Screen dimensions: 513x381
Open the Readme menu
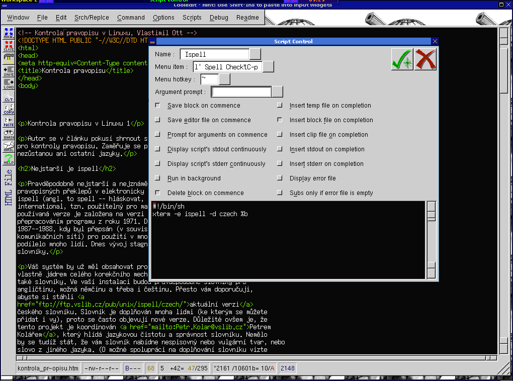click(x=247, y=17)
